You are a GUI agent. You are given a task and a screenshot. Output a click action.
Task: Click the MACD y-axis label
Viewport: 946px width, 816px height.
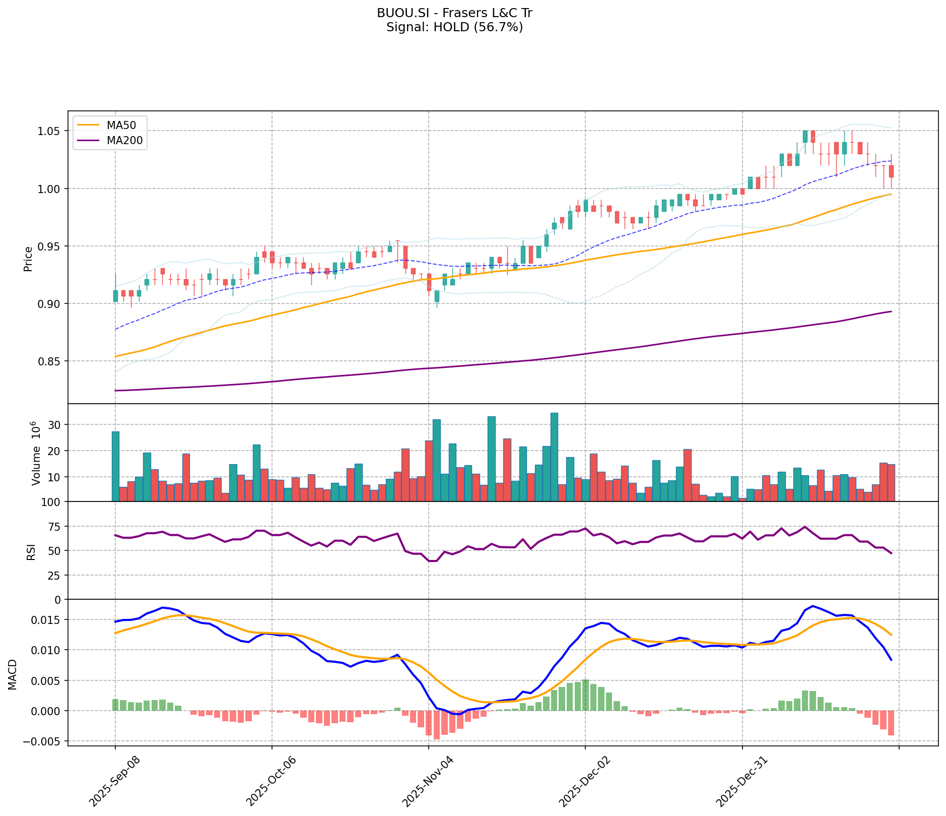[13, 674]
